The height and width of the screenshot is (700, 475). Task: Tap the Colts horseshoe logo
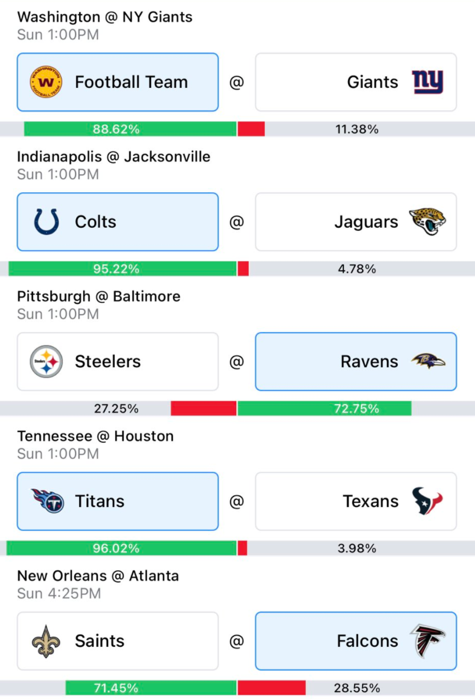point(47,222)
